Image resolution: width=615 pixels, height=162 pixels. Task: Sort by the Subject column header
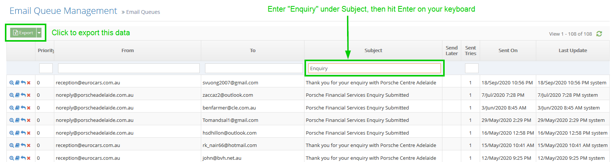point(373,51)
